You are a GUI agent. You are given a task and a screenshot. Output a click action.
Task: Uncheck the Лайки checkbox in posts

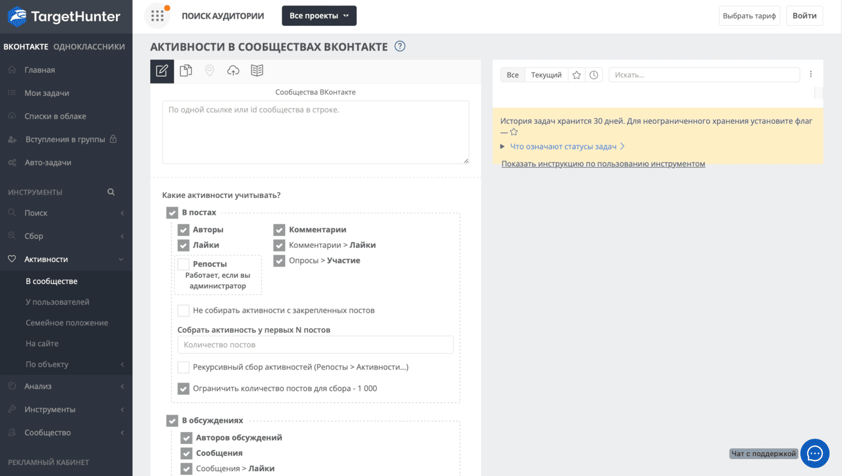(183, 246)
